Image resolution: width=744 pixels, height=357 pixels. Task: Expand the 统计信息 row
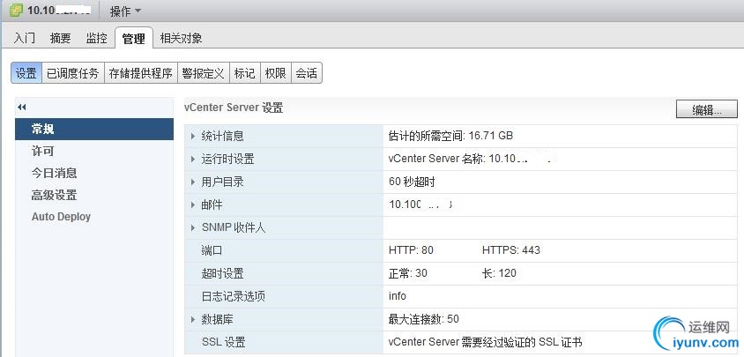pyautogui.click(x=193, y=137)
